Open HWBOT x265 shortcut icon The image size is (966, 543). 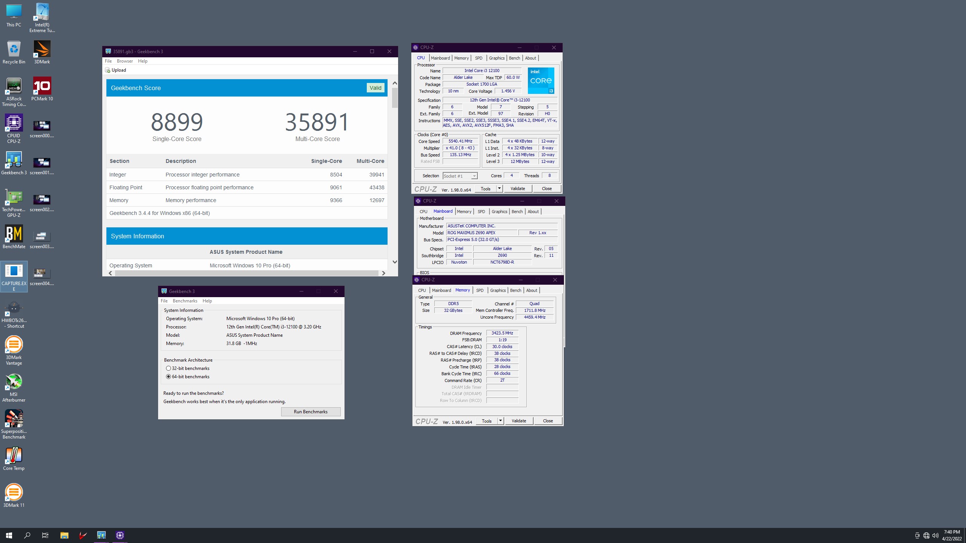[14, 314]
